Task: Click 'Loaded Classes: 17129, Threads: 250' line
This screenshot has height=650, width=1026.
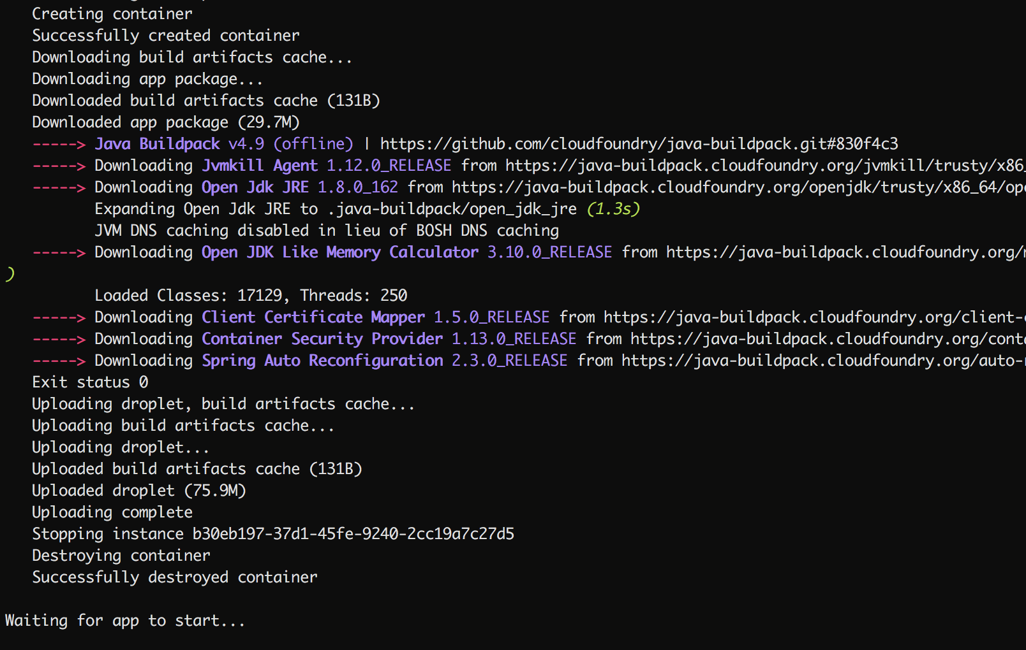Action: coord(251,296)
